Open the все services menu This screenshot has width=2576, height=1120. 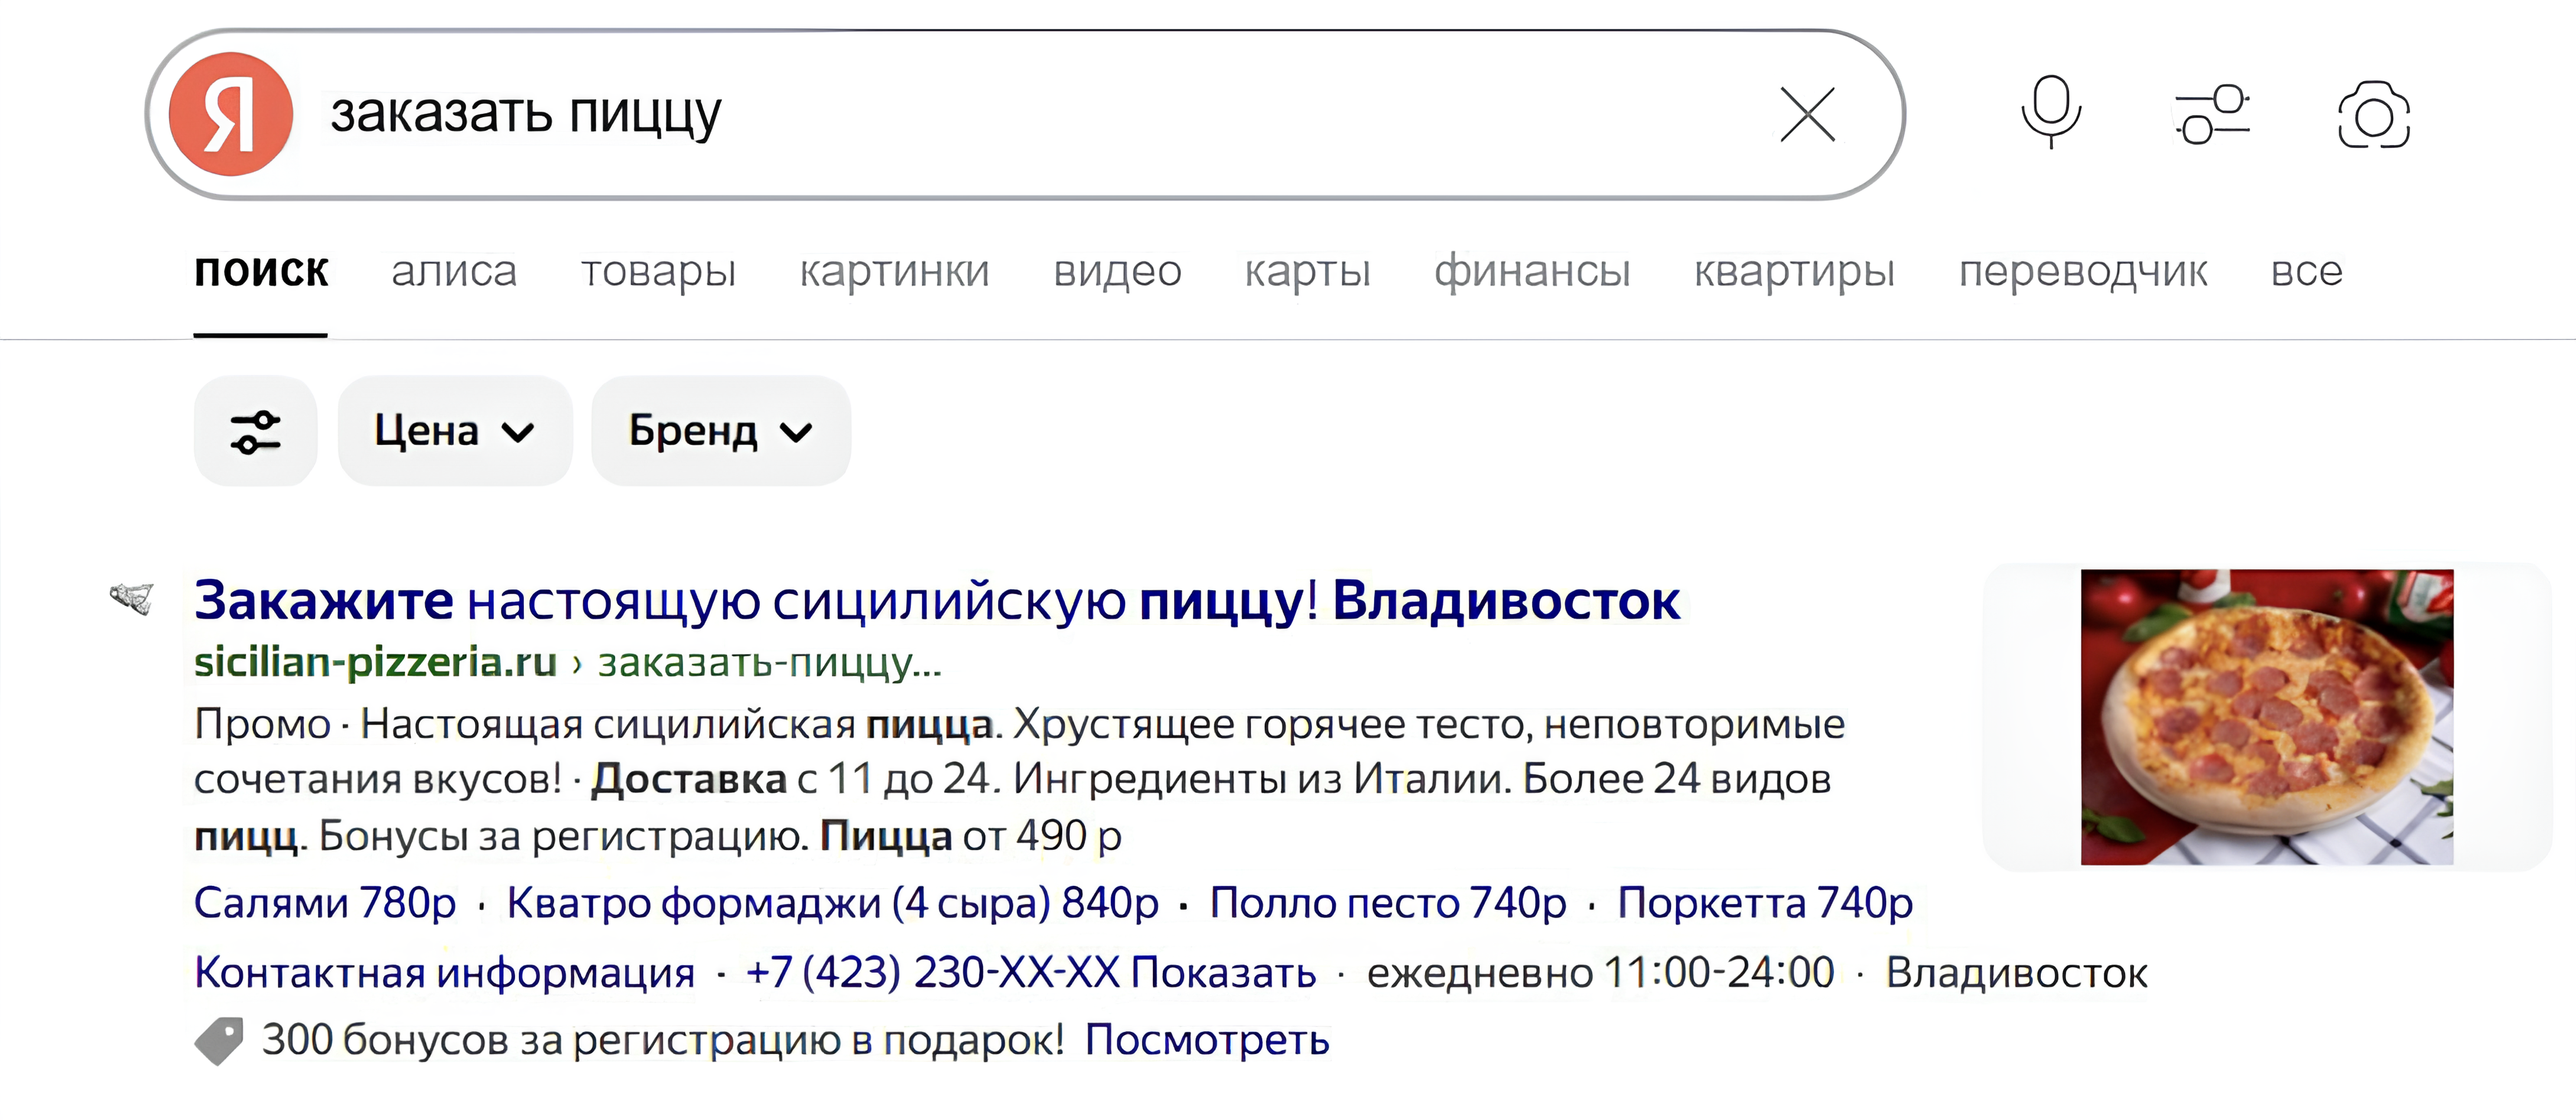[x=2306, y=272]
